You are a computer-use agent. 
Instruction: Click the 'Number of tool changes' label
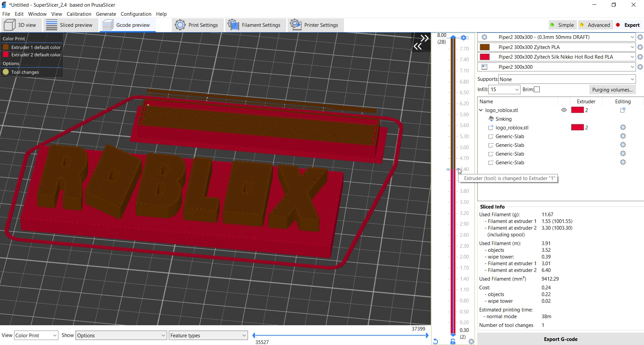(x=506, y=325)
